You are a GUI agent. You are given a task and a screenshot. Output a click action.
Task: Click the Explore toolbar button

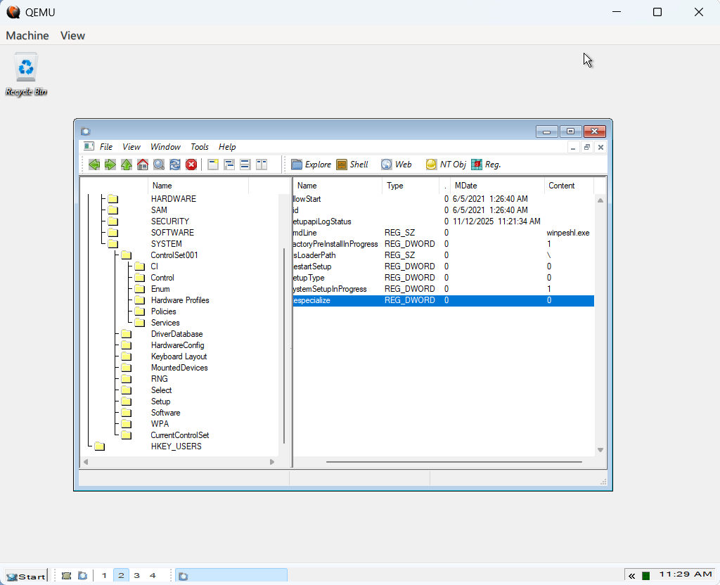[311, 165]
